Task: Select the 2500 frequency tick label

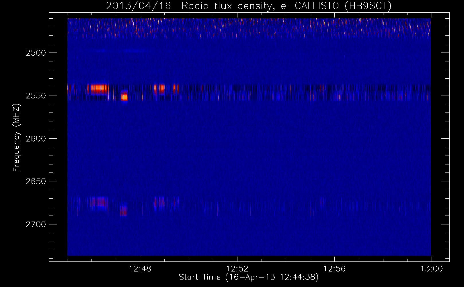Action: [36, 53]
